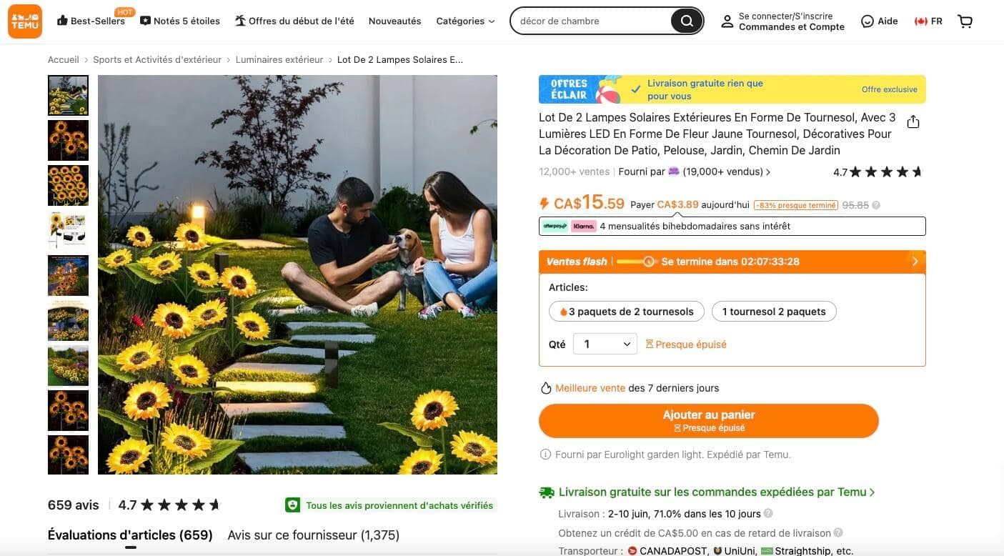Select the 1 tournesol 2 paquets option

pyautogui.click(x=774, y=312)
